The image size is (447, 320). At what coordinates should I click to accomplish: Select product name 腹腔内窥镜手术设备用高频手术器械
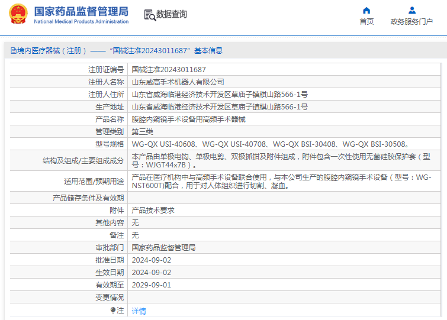click(188, 119)
